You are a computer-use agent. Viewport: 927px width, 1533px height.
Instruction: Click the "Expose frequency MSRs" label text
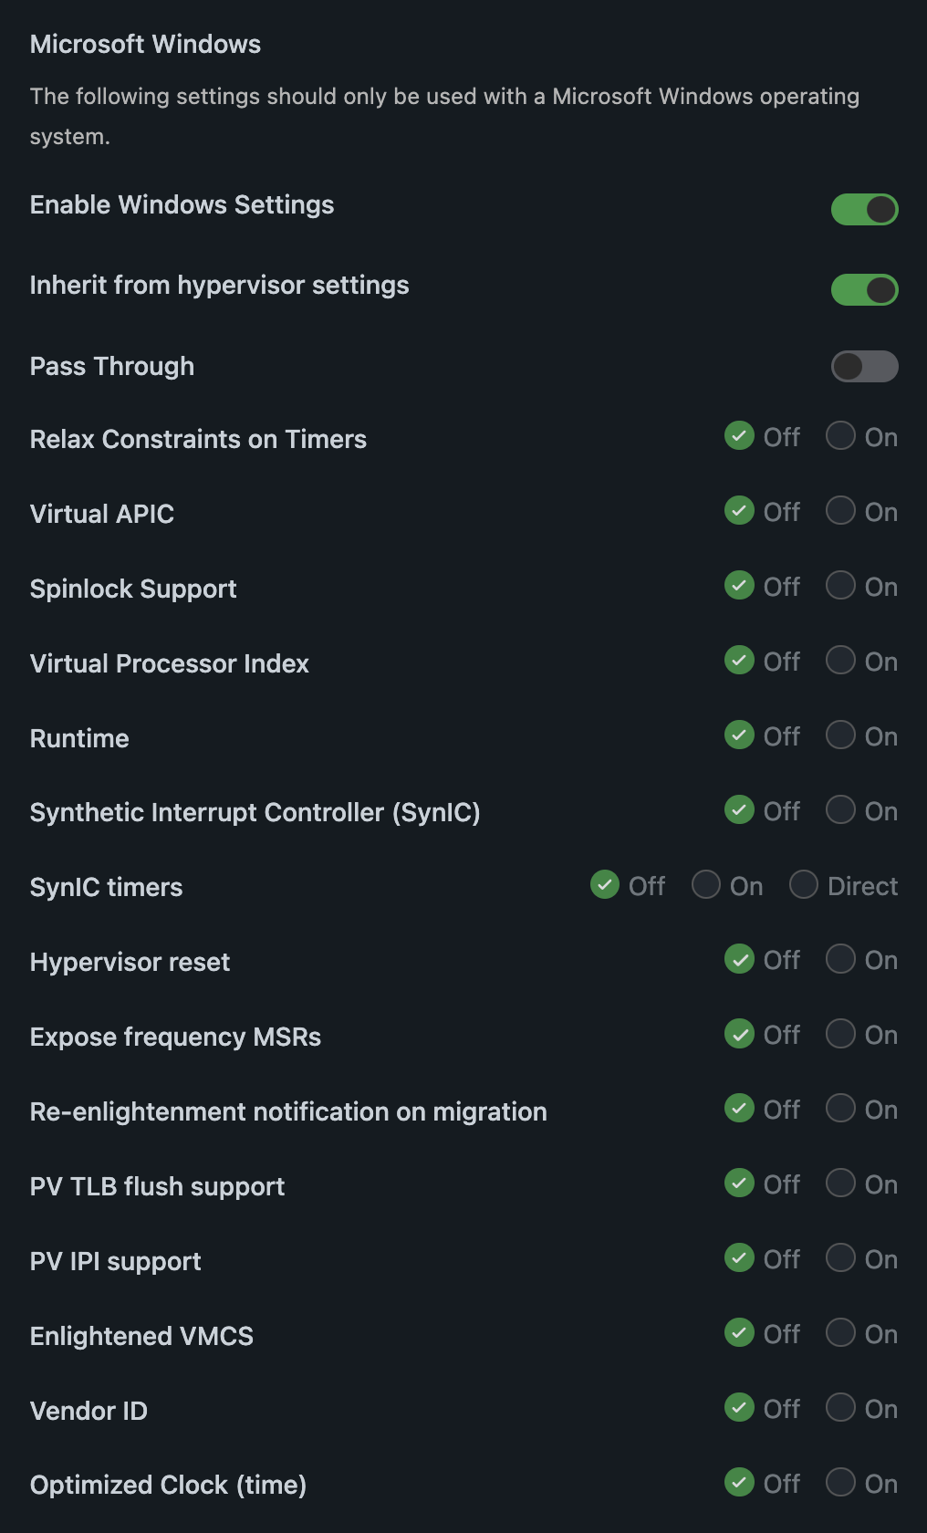(x=175, y=1038)
